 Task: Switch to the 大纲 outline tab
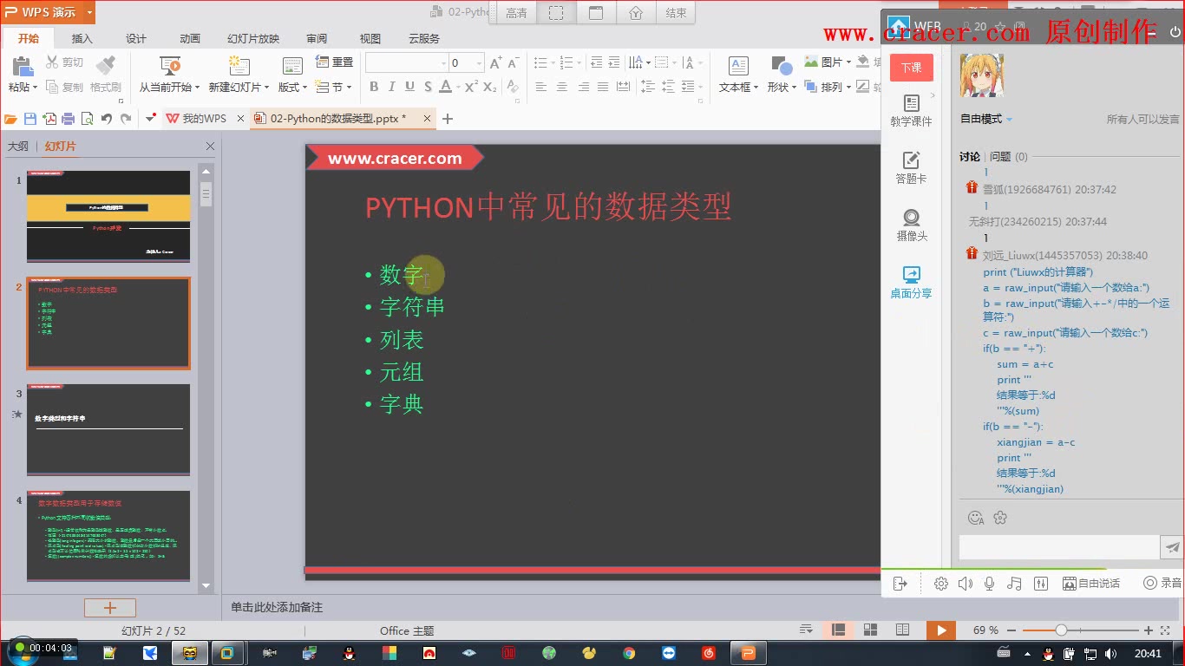[18, 147]
